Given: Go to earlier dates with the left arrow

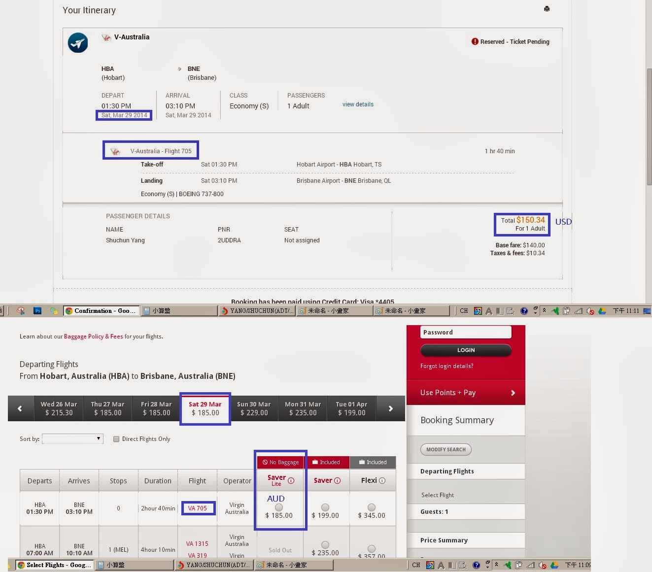Looking at the screenshot, I should (20, 408).
